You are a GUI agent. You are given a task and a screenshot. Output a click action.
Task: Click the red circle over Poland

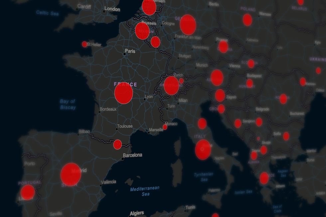(247, 20)
